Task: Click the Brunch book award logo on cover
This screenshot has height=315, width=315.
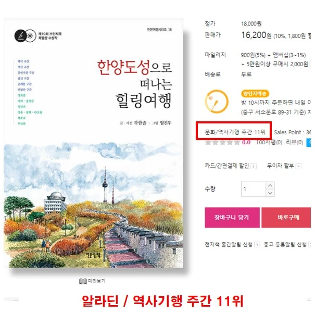Action: [x=25, y=36]
